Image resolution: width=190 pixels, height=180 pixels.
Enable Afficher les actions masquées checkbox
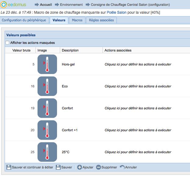tap(8, 43)
